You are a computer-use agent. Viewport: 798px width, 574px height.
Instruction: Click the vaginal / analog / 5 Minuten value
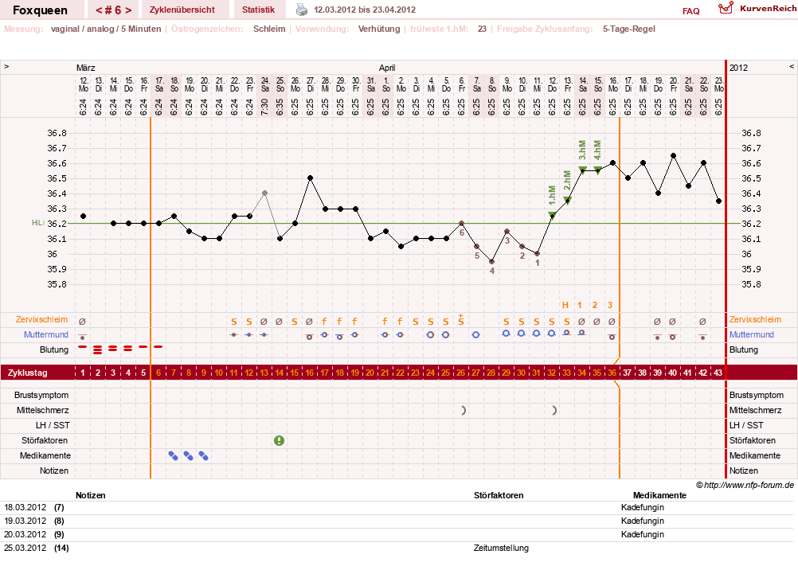(x=106, y=29)
